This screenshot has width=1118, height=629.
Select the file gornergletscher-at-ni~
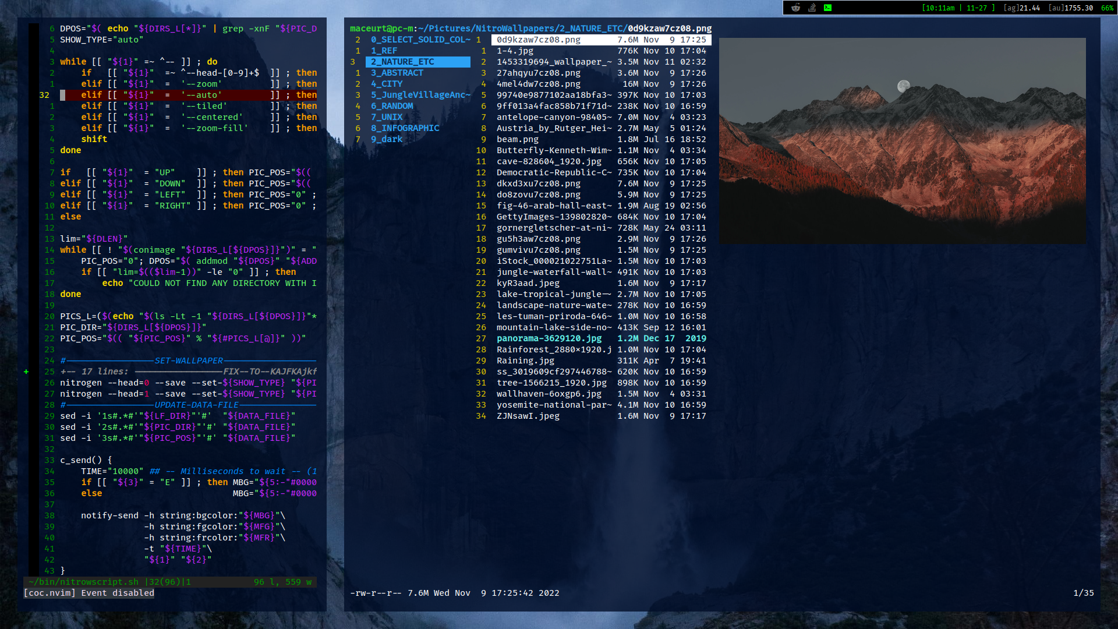[601, 228]
